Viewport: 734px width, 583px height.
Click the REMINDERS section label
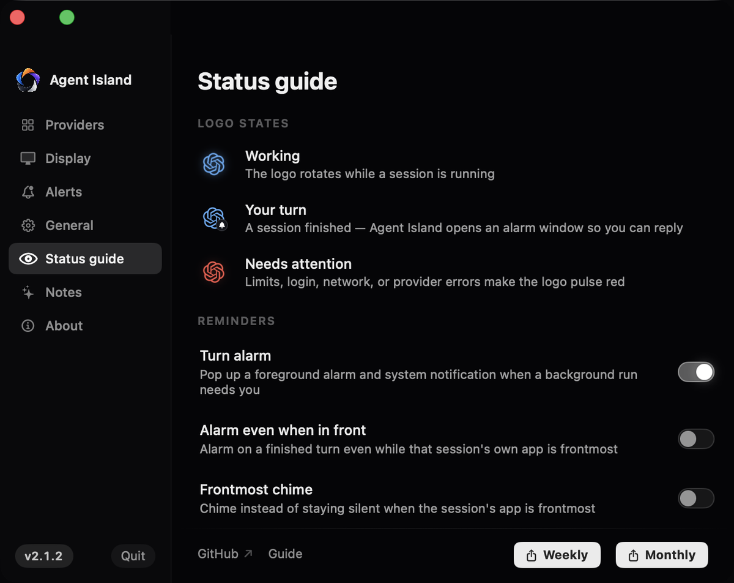point(237,321)
